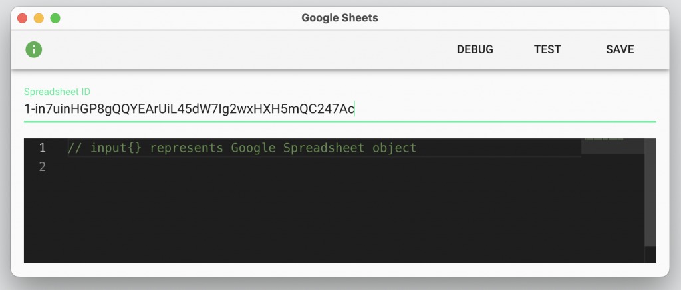This screenshot has width=681, height=290.
Task: Run the TEST action
Action: (x=547, y=49)
